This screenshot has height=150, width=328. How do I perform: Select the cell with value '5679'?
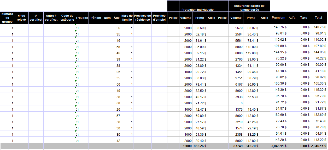tap(236, 27)
